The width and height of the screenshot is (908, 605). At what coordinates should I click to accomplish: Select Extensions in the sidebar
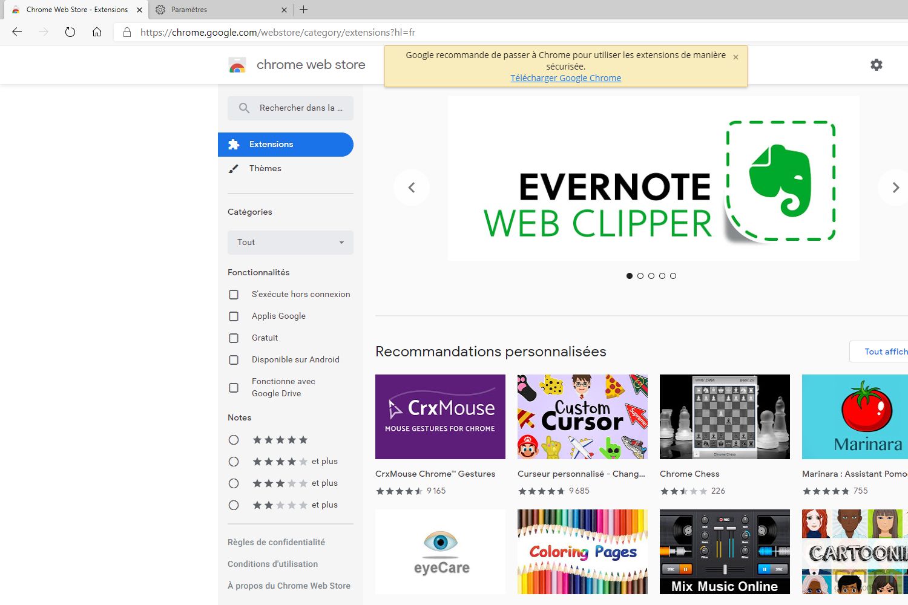pos(286,145)
